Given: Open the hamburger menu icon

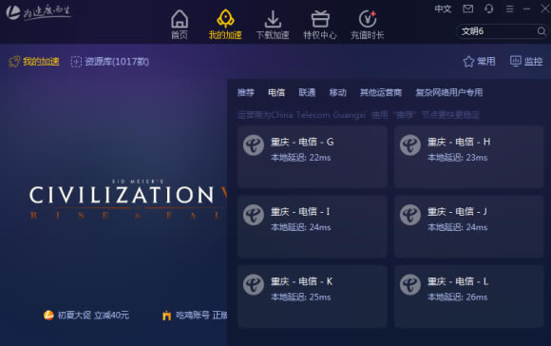Looking at the screenshot, I should 509,9.
